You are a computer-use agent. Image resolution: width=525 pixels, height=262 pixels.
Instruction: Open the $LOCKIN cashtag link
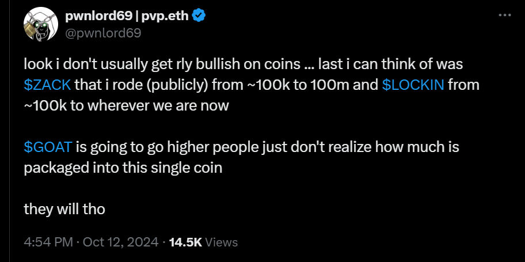click(x=413, y=85)
